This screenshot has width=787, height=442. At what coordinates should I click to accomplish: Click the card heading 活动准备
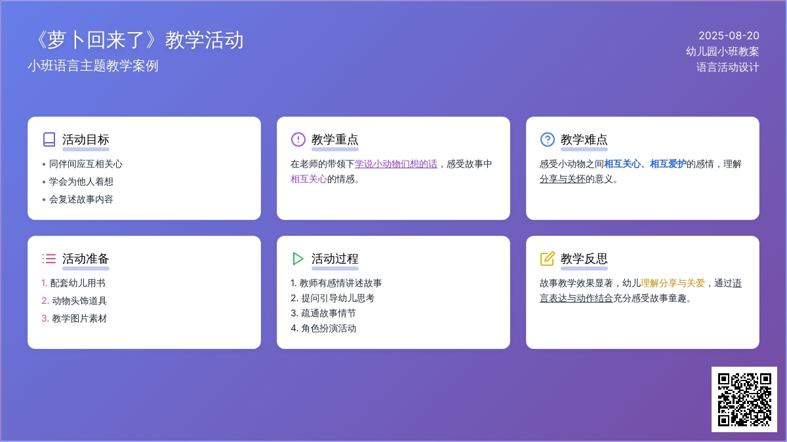[x=86, y=259]
